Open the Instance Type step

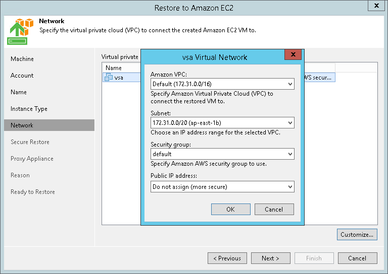click(29, 109)
